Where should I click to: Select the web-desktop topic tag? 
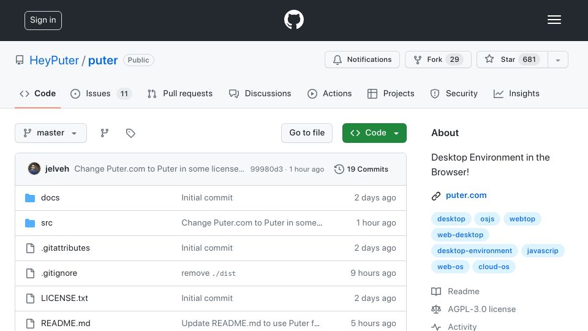[x=460, y=235]
